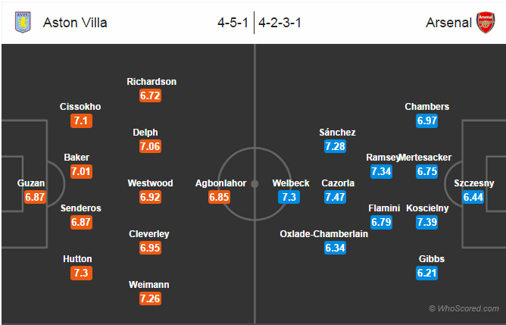This screenshot has height=325, width=506.
Task: Open the Arsenal team name link
Action: pyautogui.click(x=448, y=22)
